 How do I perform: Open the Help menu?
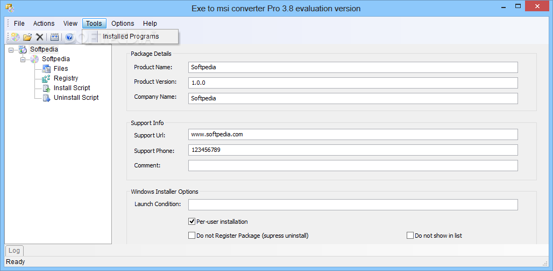(x=150, y=24)
